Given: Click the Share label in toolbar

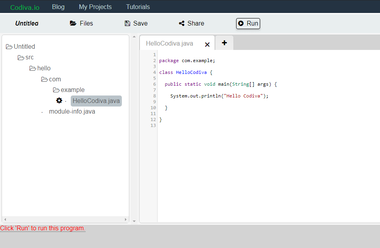Looking at the screenshot, I should click(x=196, y=23).
